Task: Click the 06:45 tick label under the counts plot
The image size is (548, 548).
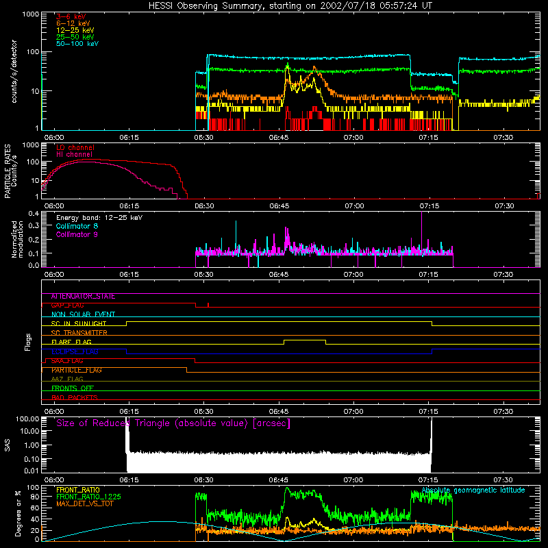Action: tap(279, 138)
